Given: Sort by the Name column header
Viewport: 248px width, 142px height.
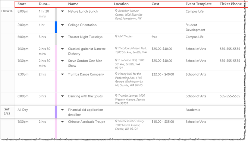Looking at the screenshot, I should point(73,4).
